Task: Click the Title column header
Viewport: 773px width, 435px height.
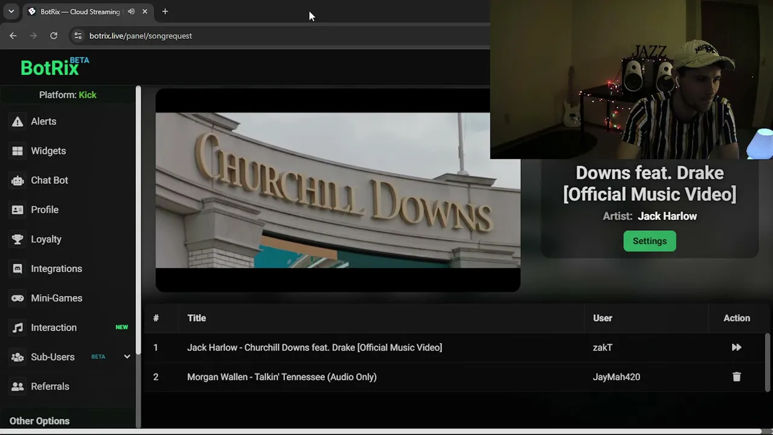Action: (196, 318)
